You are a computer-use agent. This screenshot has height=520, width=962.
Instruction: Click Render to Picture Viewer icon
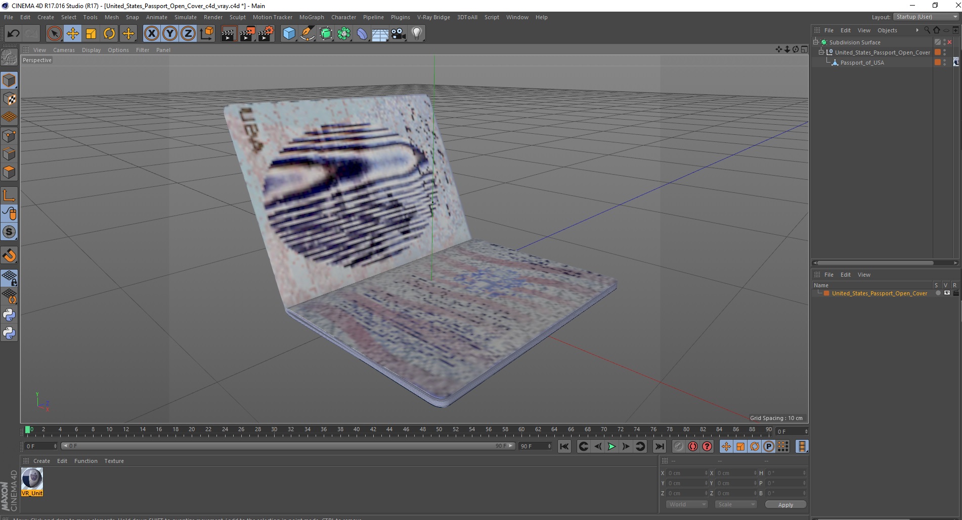tap(247, 34)
